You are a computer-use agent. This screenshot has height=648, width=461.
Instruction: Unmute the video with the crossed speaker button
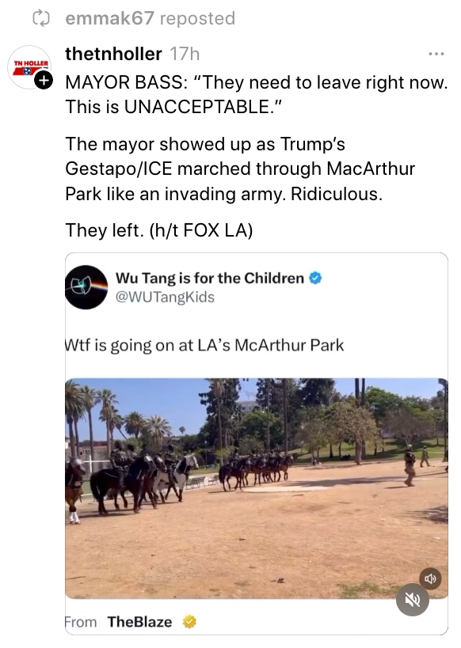[x=412, y=600]
